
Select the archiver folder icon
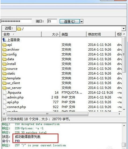5,50
